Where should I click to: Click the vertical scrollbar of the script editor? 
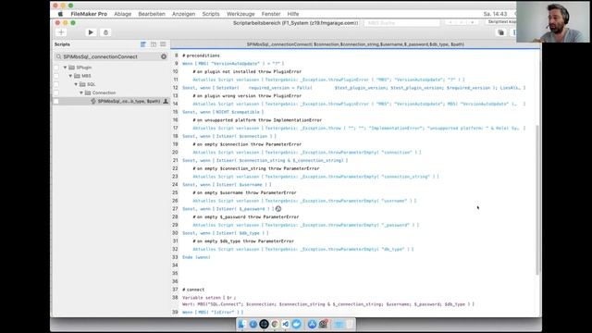[x=537, y=200]
